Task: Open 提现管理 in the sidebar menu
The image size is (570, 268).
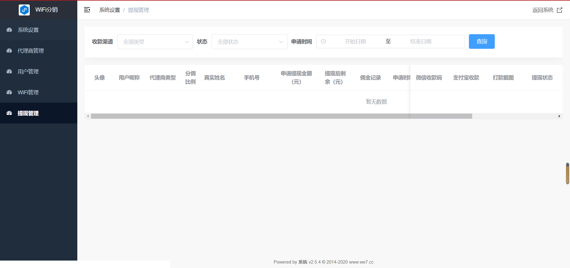Action: pos(28,113)
